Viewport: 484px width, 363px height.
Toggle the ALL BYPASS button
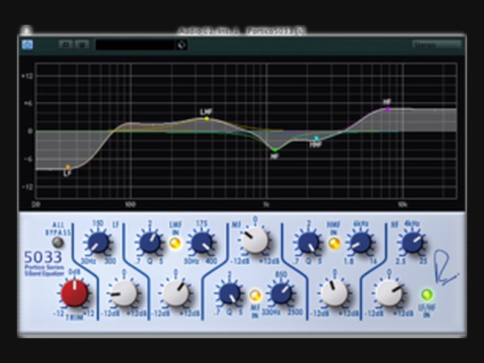pos(57,243)
